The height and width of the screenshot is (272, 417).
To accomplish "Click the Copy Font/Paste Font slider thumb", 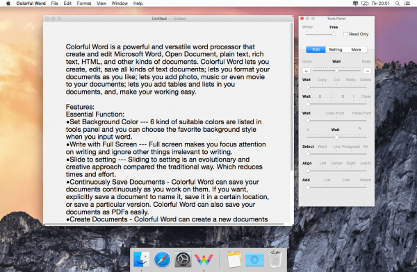I will click(308, 120).
